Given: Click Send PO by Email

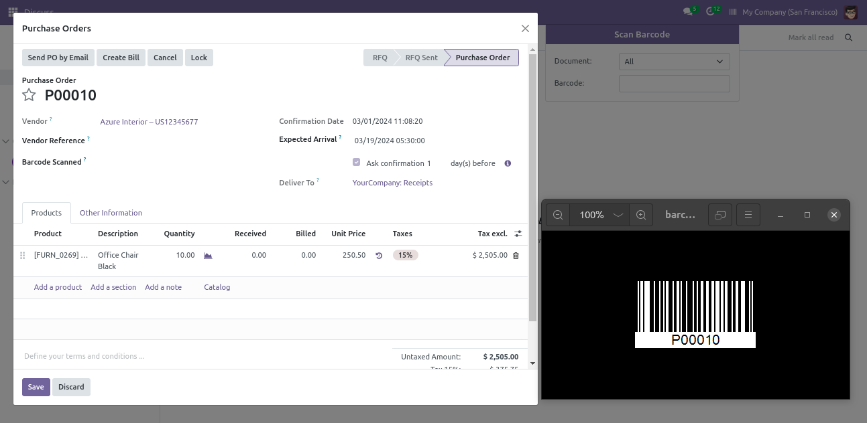Looking at the screenshot, I should point(58,58).
